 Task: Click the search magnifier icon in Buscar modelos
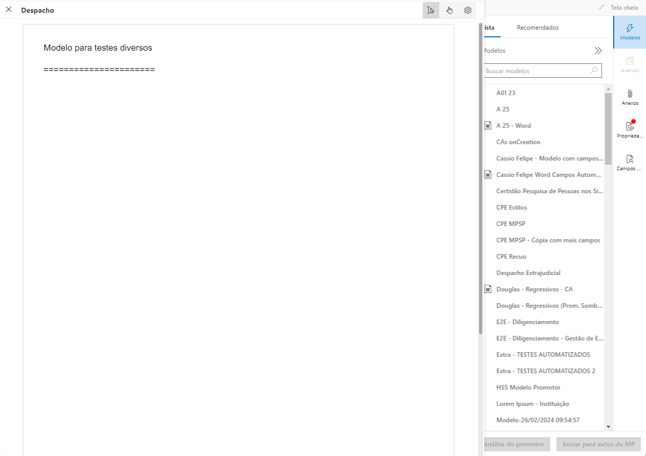point(594,71)
